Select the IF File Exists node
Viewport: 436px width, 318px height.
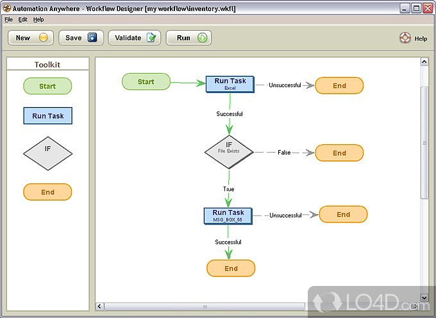pyautogui.click(x=229, y=152)
